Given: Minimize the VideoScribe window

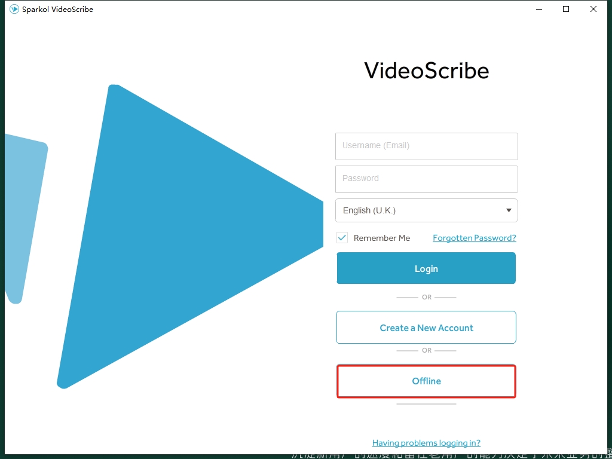Looking at the screenshot, I should click(539, 9).
